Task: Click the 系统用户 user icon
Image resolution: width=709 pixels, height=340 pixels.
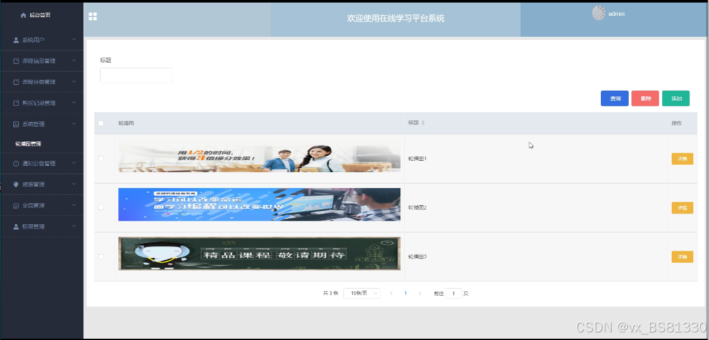Action: tap(16, 41)
